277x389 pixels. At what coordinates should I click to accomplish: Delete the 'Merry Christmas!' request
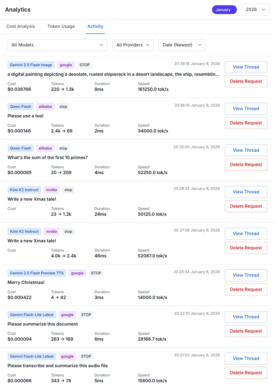[246, 289]
